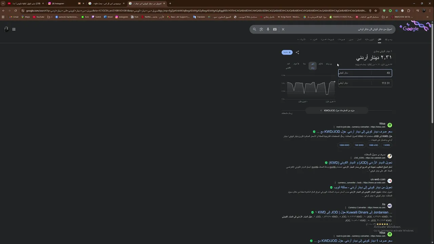Click the Chrome address bar URL
The height and width of the screenshot is (244, 434).
coord(197,11)
